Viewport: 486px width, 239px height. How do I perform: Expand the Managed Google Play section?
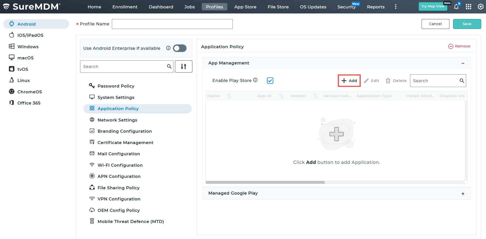(x=463, y=194)
